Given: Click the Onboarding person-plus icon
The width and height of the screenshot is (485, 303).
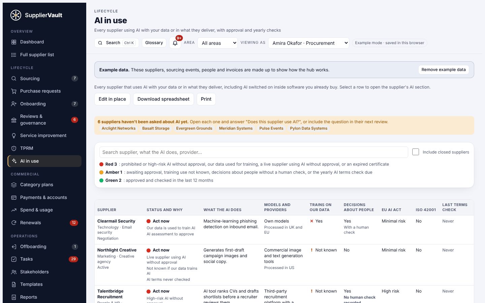Looking at the screenshot, I should click(14, 104).
